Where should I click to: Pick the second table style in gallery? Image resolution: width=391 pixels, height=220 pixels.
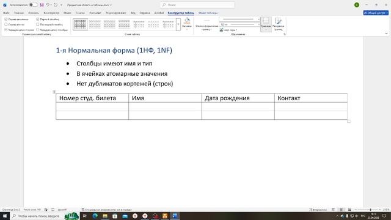95,24
